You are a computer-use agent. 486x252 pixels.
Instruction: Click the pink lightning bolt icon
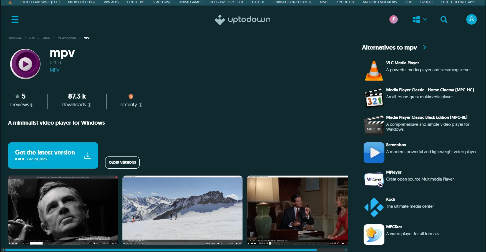pos(394,19)
